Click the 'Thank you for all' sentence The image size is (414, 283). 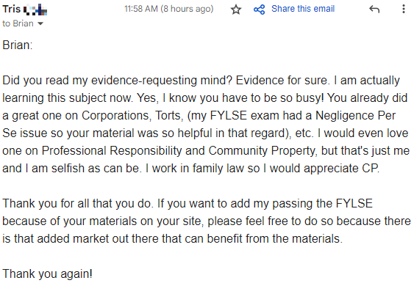click(77, 203)
